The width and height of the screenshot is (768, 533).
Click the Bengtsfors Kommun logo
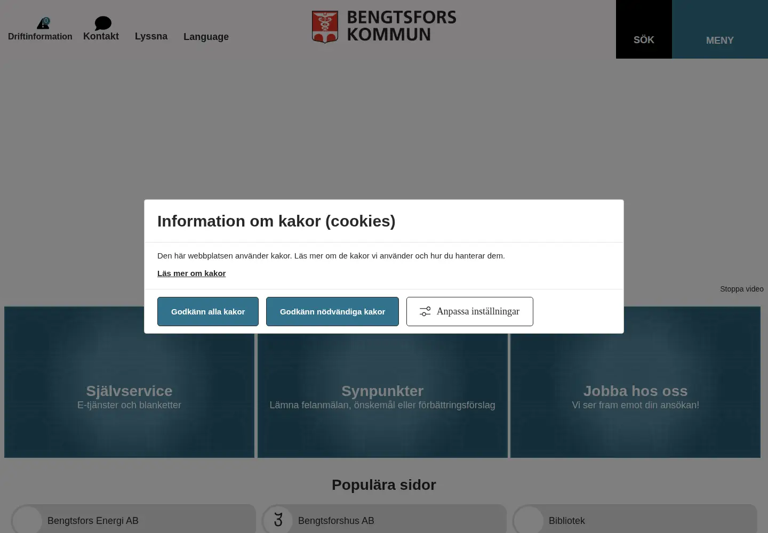[384, 27]
